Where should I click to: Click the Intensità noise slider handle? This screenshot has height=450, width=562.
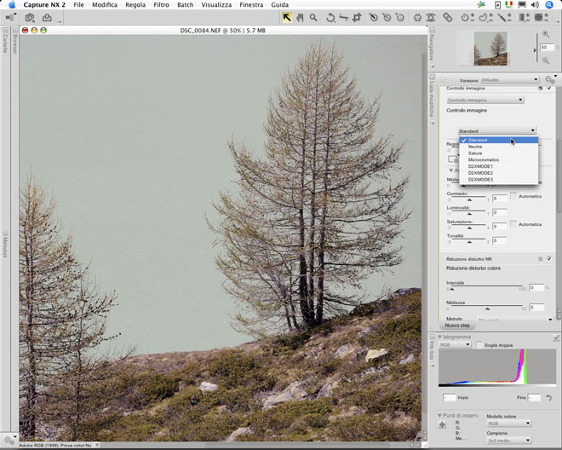pos(451,289)
